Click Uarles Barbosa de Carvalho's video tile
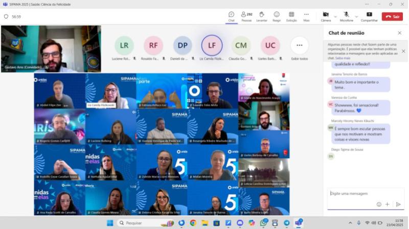Image resolution: width=409 pixels, height=229 pixels. tap(264, 144)
